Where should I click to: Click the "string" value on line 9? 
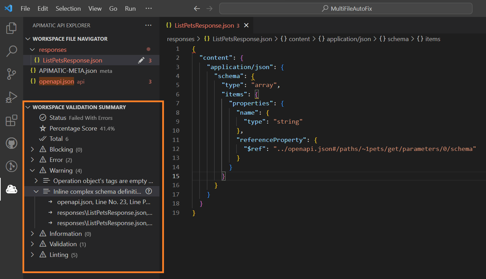tap(288, 122)
